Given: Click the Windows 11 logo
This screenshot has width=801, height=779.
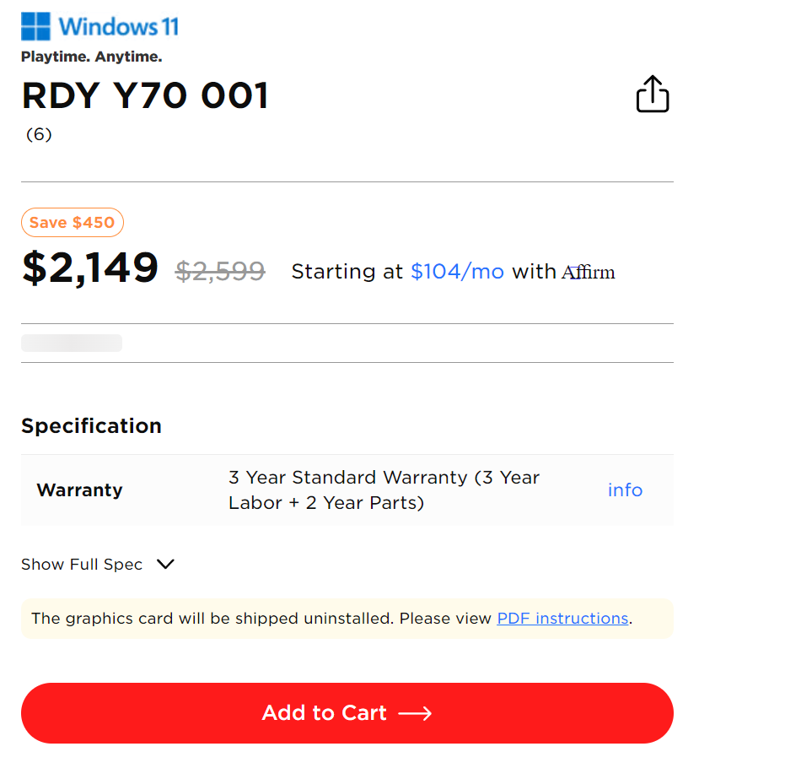Looking at the screenshot, I should coord(99,26).
